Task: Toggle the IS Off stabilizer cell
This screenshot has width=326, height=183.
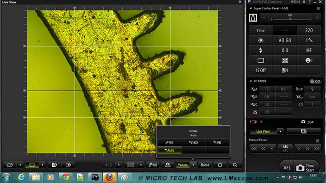Action: tap(261, 70)
